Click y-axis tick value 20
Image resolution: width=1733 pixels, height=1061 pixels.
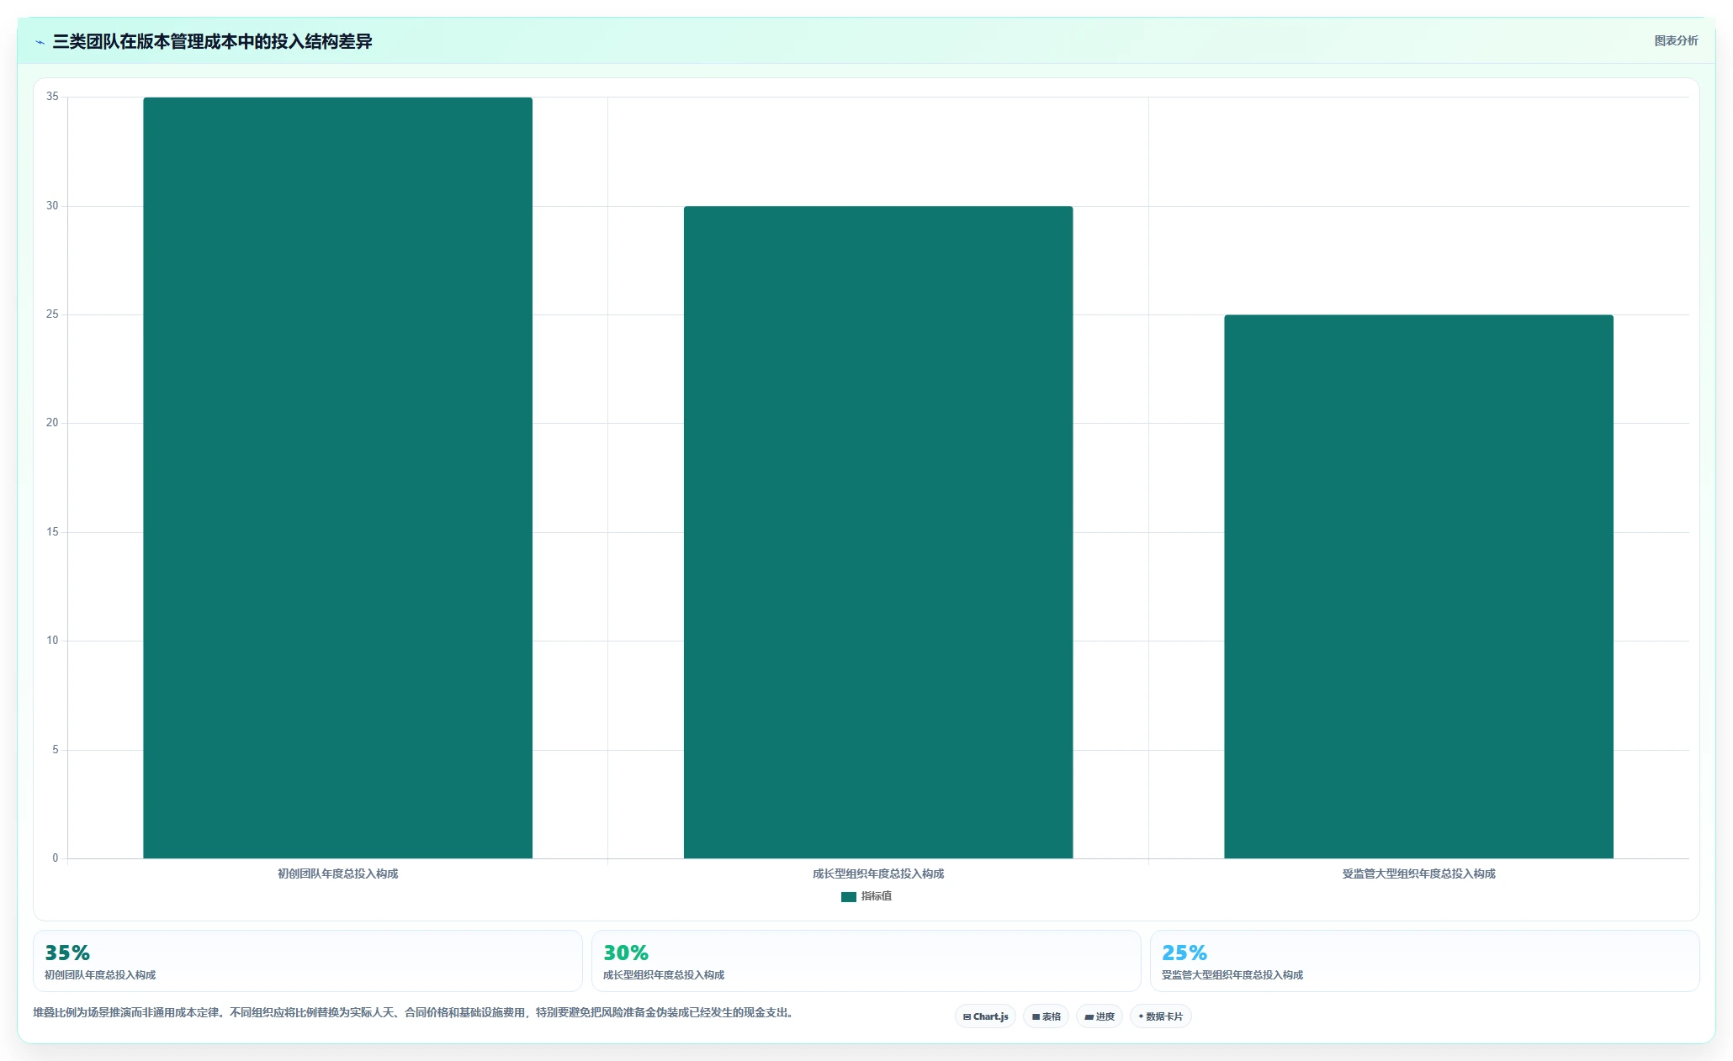[x=52, y=423]
